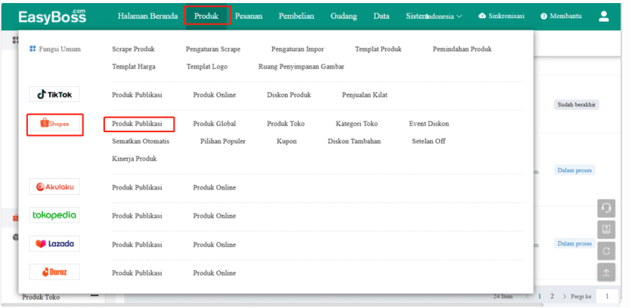Image resolution: width=632 pixels, height=308 pixels.
Task: Click the Sudah berakhir status tag
Action: click(576, 105)
